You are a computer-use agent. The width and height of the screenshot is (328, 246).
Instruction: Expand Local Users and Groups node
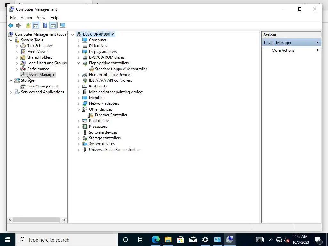point(17,63)
